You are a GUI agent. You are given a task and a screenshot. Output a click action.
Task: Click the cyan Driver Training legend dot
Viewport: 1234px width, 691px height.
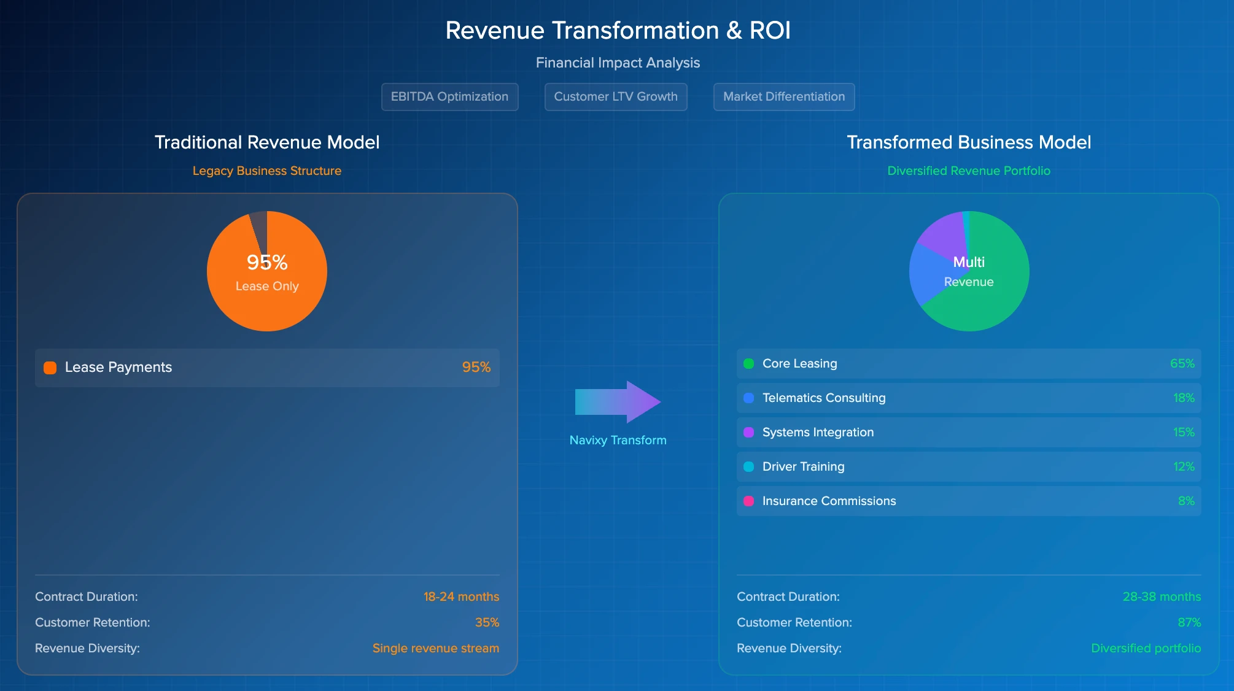pyautogui.click(x=748, y=467)
